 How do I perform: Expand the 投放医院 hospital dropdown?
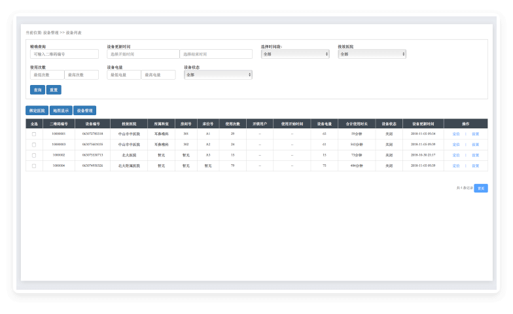(372, 54)
